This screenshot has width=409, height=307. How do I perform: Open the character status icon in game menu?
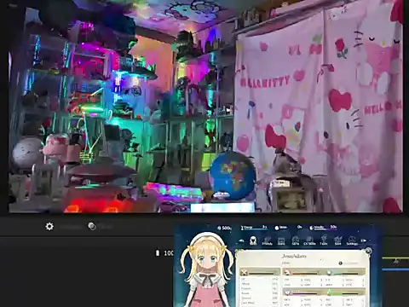[253, 240]
